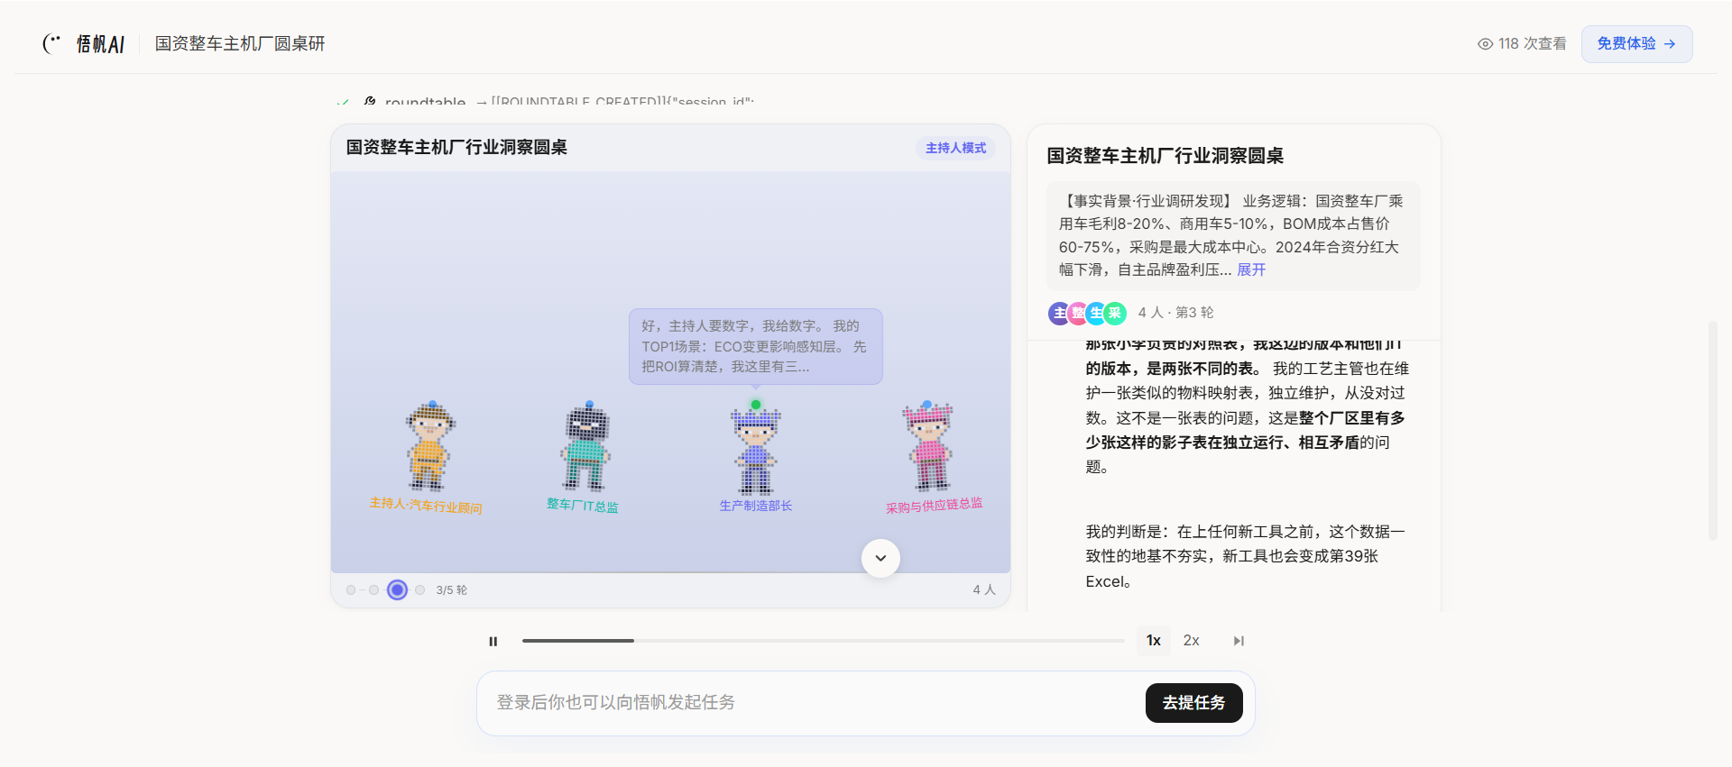Click the 主 participant avatar

[1060, 313]
